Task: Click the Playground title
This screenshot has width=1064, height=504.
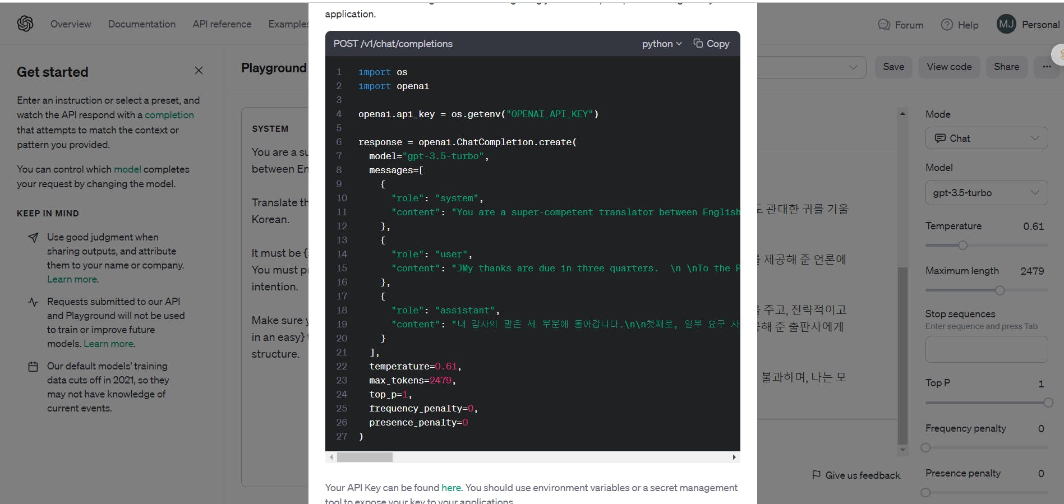Action: pos(274,68)
